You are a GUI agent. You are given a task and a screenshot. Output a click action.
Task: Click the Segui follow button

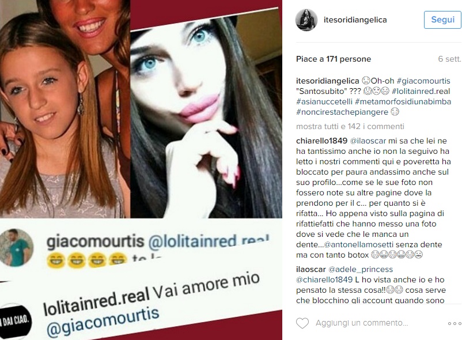coord(442,20)
